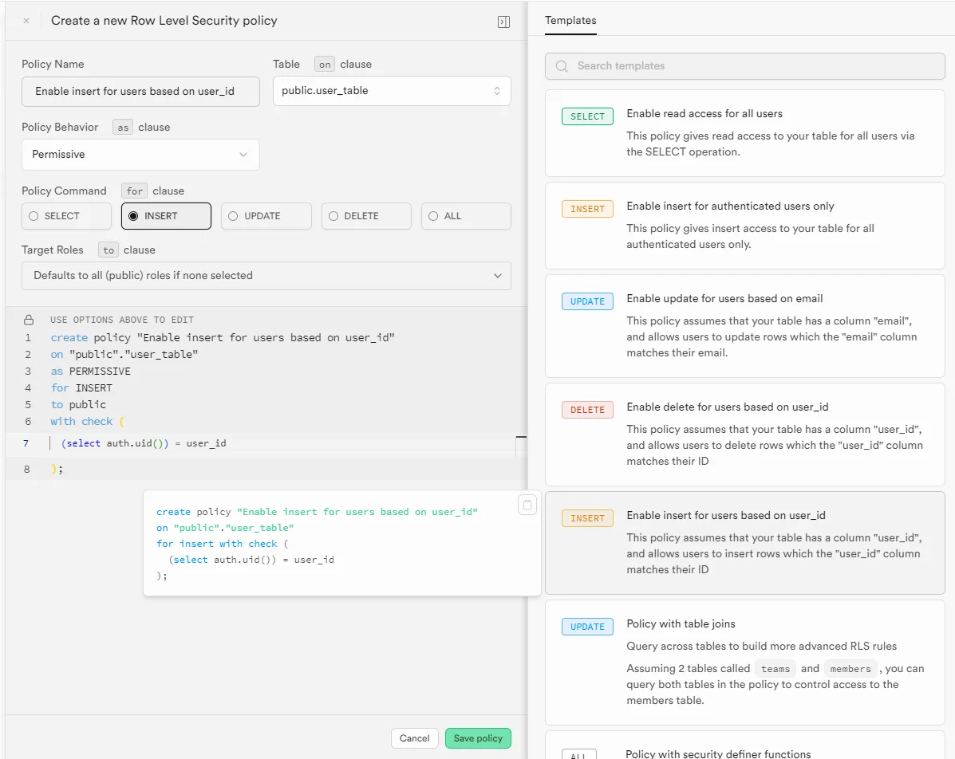955x759 pixels.
Task: Click the search magnifier icon in templates
Action: [x=562, y=66]
